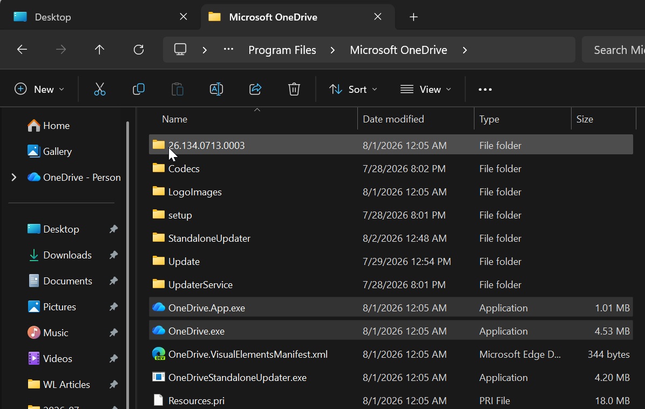Viewport: 645px width, 409px height.
Task: Add a new tab
Action: (x=414, y=17)
